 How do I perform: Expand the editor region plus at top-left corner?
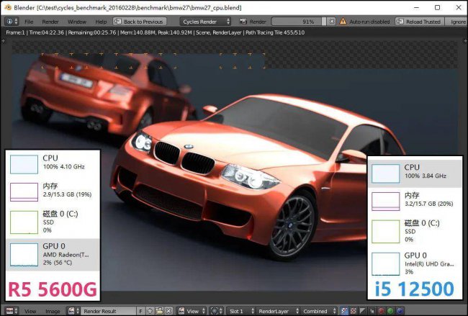pyautogui.click(x=4, y=41)
